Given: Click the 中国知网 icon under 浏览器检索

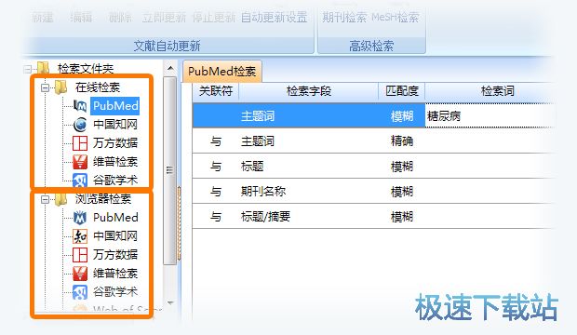Looking at the screenshot, I should click(x=80, y=236).
